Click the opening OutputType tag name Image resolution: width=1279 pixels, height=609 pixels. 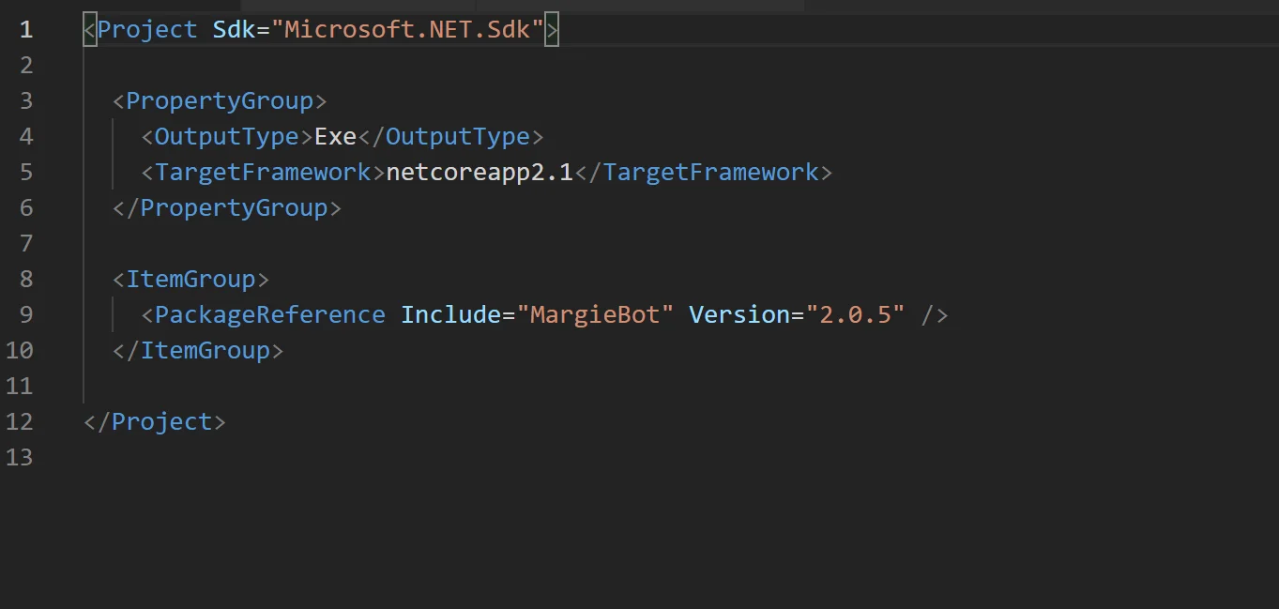click(x=227, y=137)
